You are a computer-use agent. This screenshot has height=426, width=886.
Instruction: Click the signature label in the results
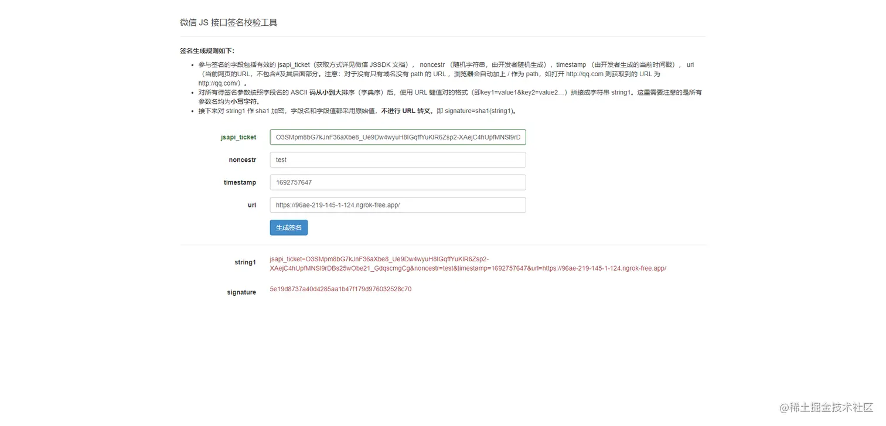coord(241,292)
